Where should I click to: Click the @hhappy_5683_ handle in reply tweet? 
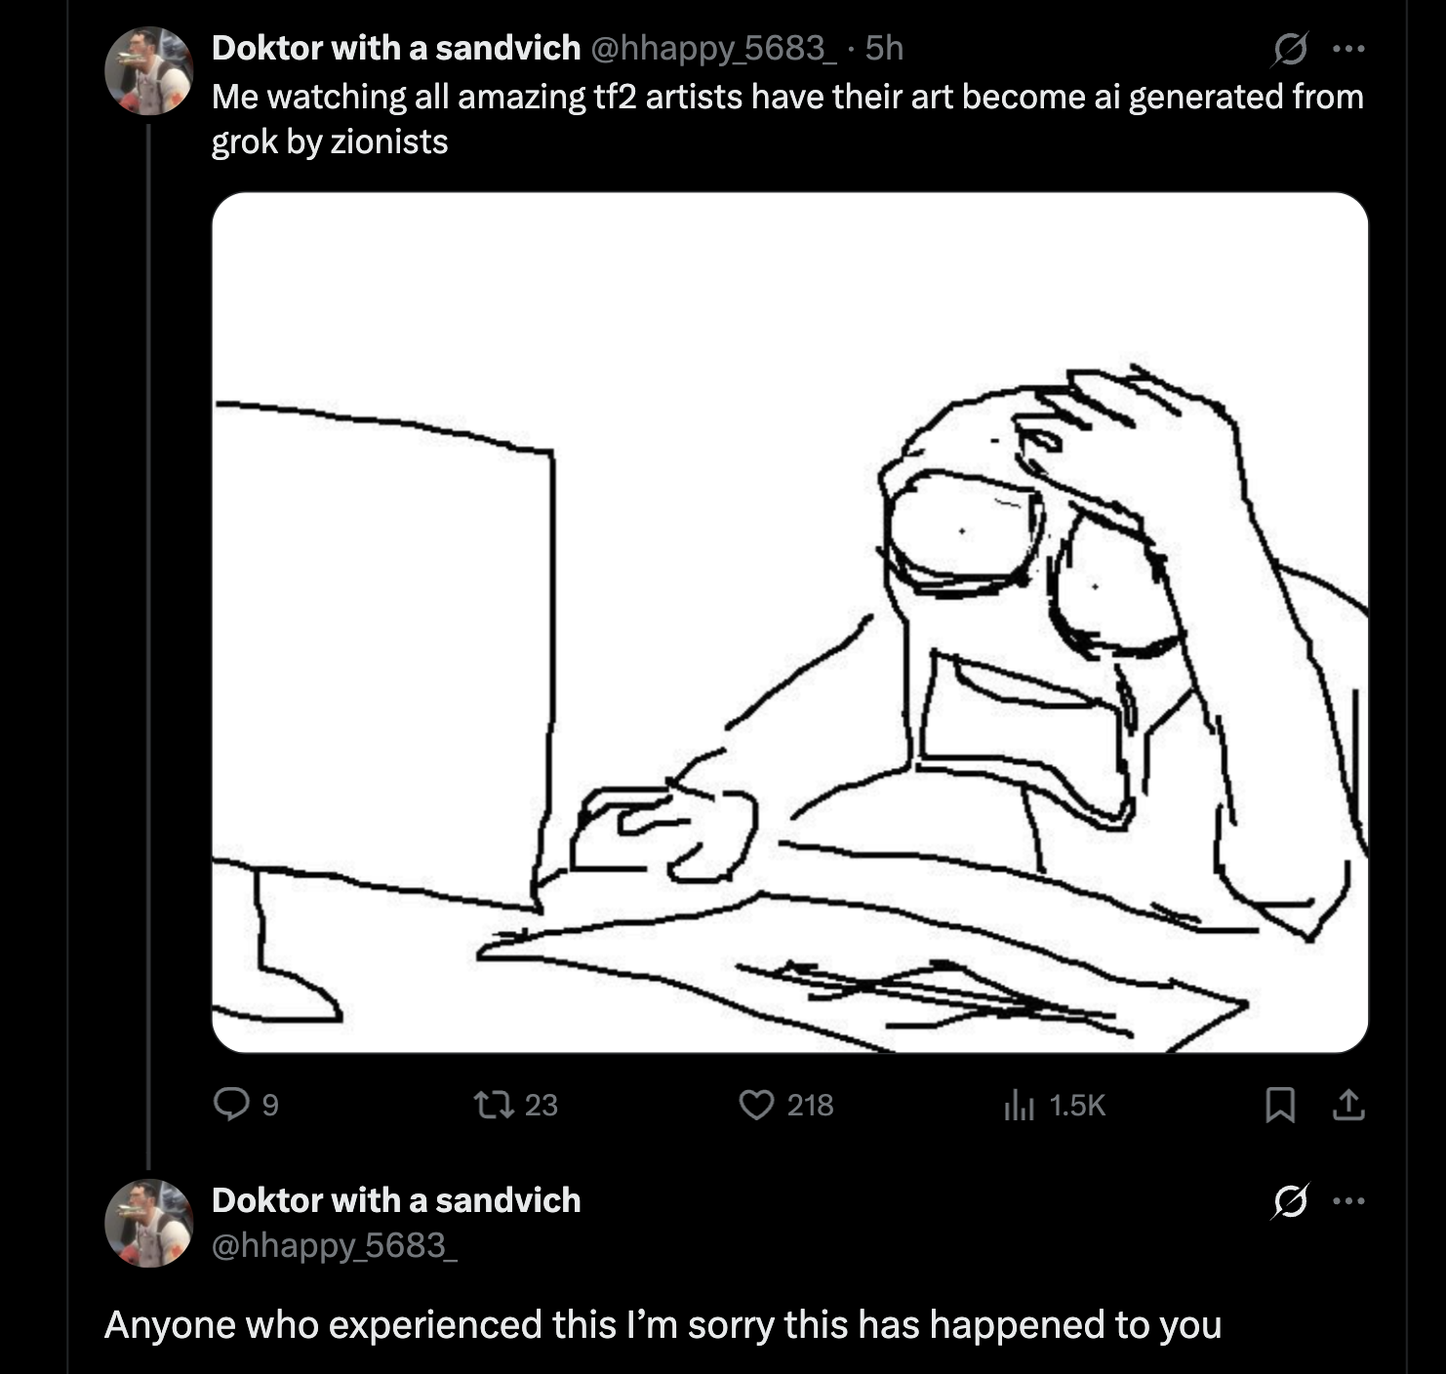335,1245
